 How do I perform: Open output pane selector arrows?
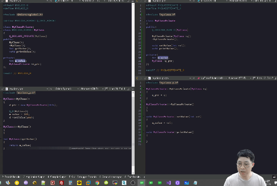tap(144, 177)
